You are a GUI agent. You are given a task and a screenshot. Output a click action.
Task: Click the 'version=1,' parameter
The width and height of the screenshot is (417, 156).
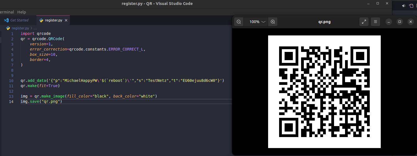pos(41,44)
